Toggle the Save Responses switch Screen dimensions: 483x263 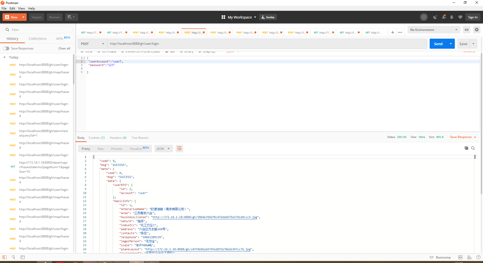click(x=6, y=48)
